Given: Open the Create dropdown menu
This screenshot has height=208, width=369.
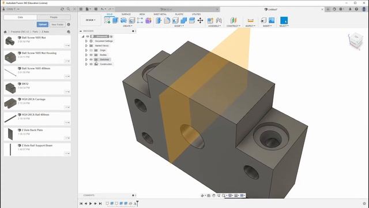Looking at the screenshot, I should [127, 26].
